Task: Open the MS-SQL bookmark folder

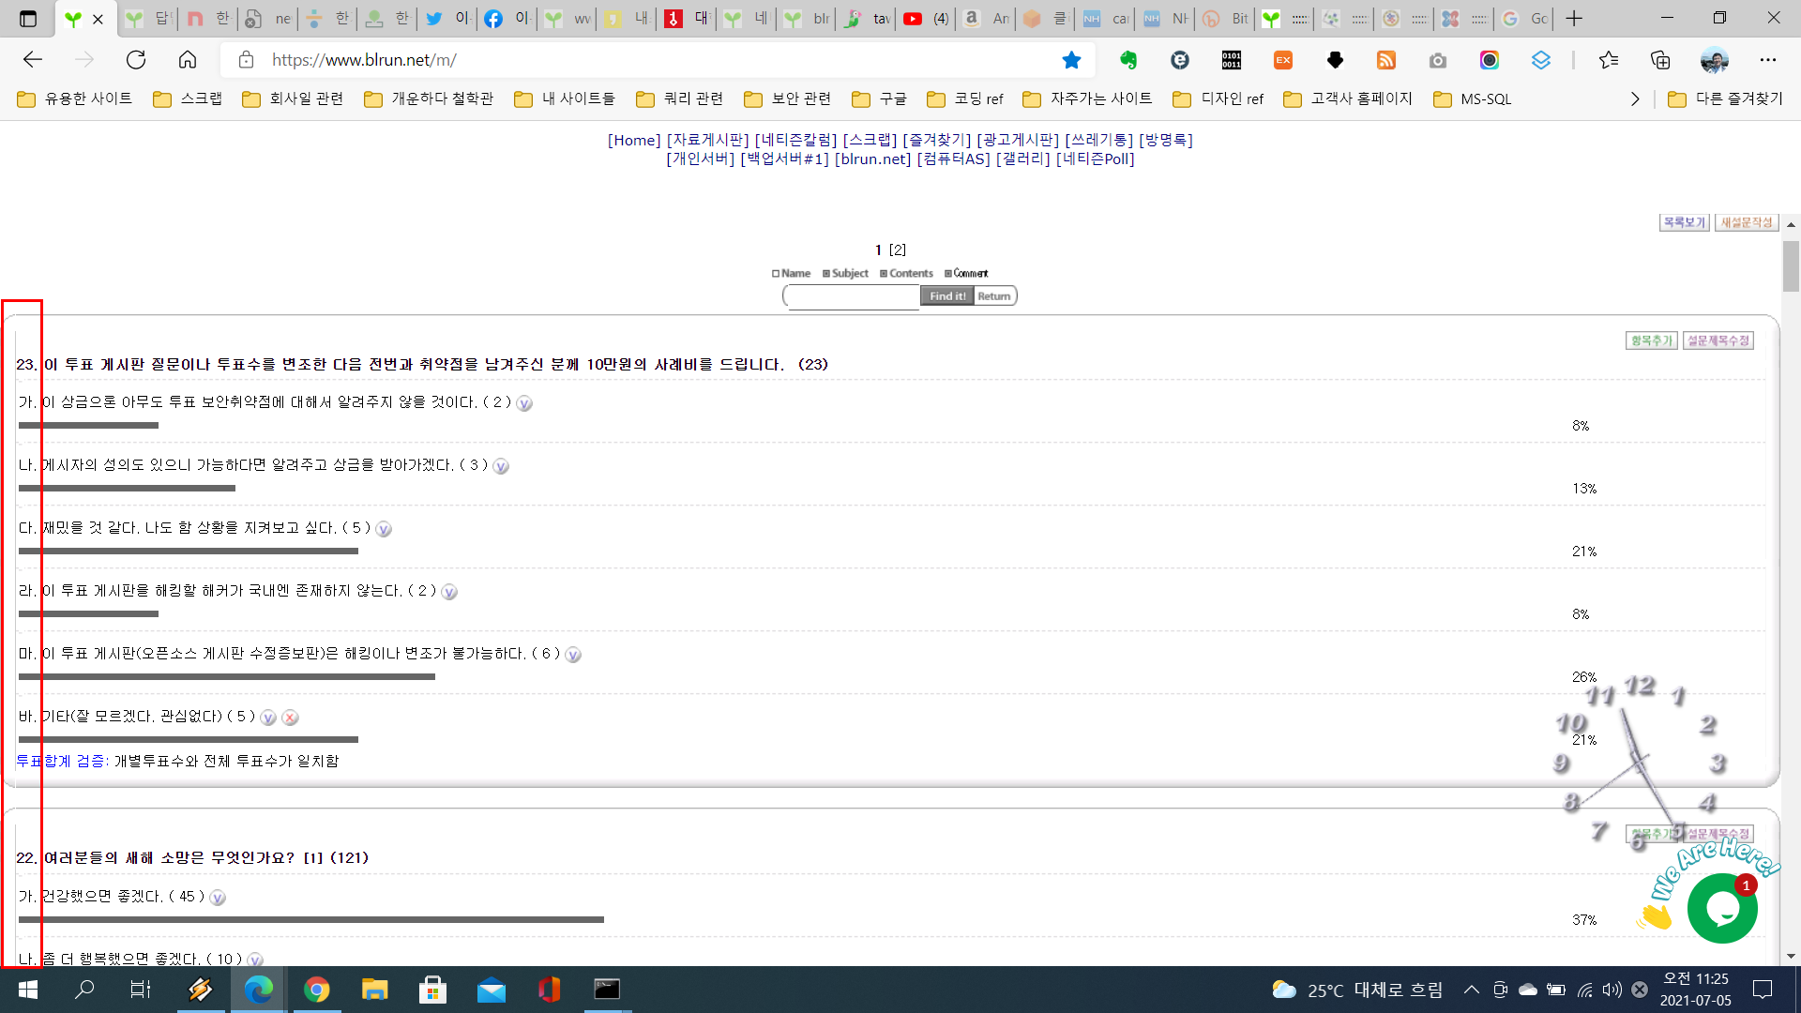Action: click(x=1473, y=98)
